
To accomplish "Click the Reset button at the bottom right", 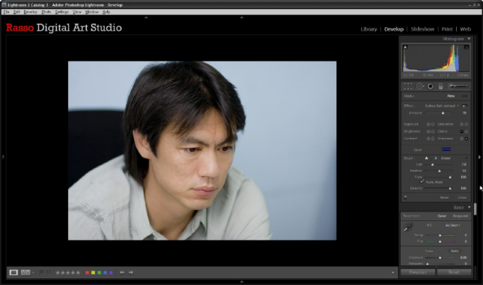I will [454, 272].
